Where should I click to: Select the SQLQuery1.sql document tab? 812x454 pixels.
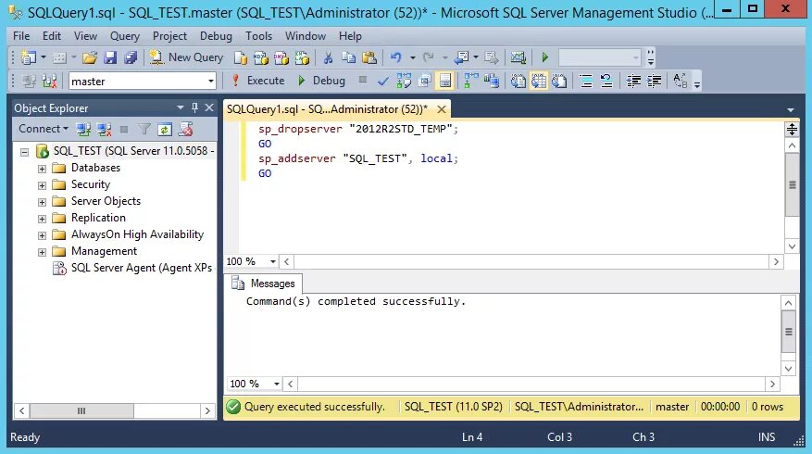tap(327, 108)
